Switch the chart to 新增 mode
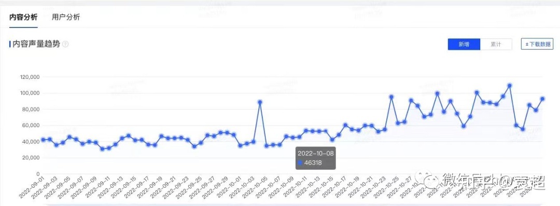Screen dimensions: 560x206 point(464,44)
